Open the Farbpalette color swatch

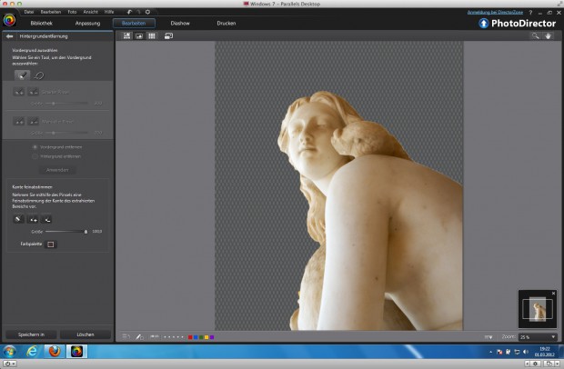[x=51, y=244]
